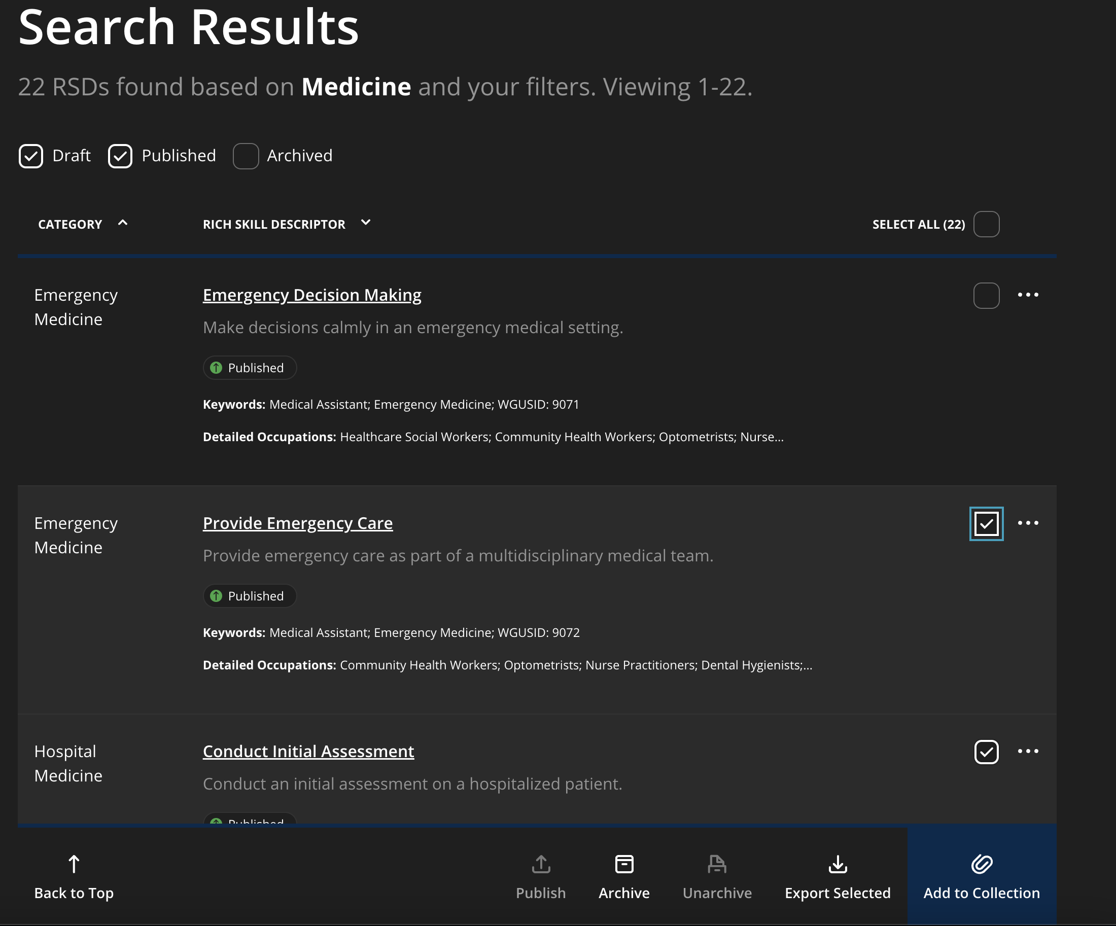The image size is (1116, 926).
Task: Click the Back to Top arrow icon
Action: (x=74, y=864)
